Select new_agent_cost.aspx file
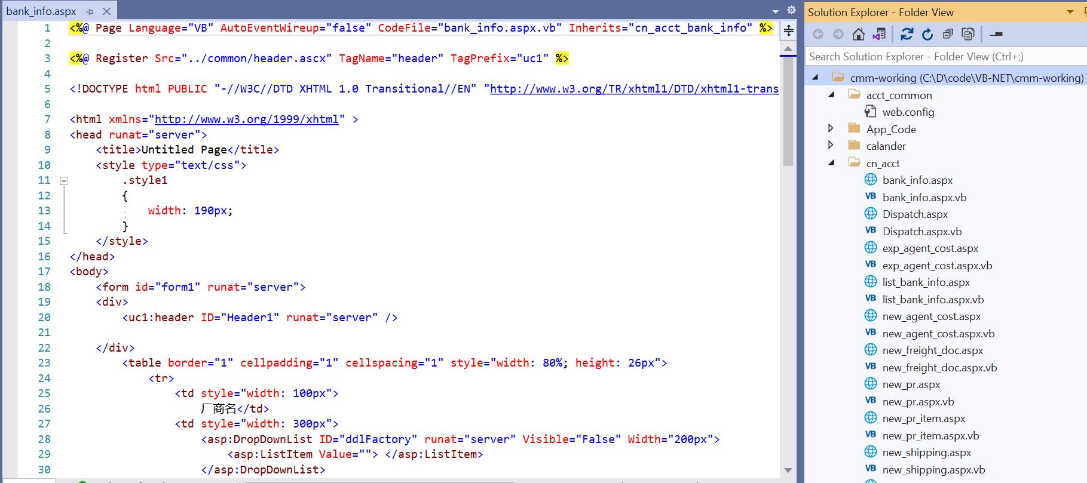The image size is (1087, 483). 931,316
